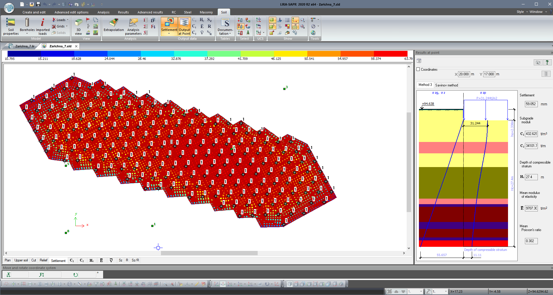
Task: Expand the Grids dropdown
Action: point(60,26)
